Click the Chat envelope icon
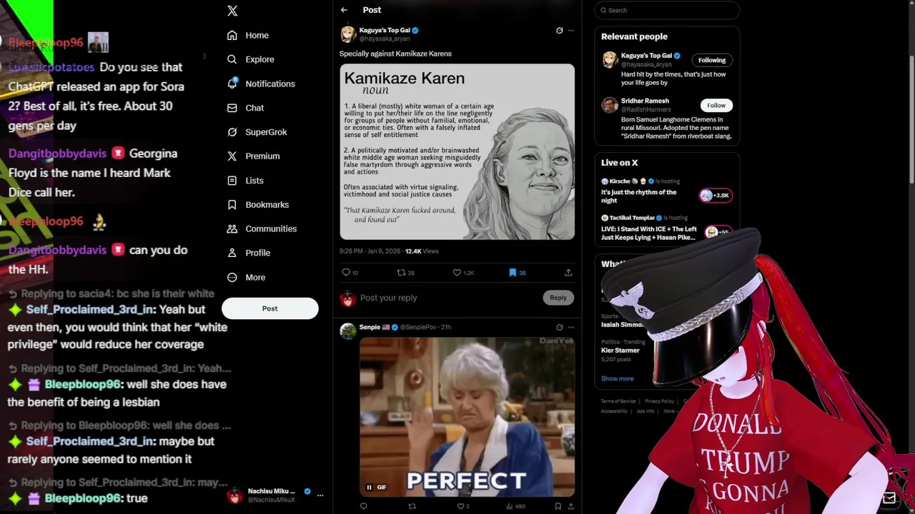Screen dimensions: 915x514 [x=232, y=108]
